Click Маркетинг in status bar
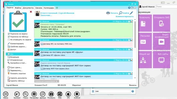This screenshot has height=99, width=177. click(x=77, y=85)
